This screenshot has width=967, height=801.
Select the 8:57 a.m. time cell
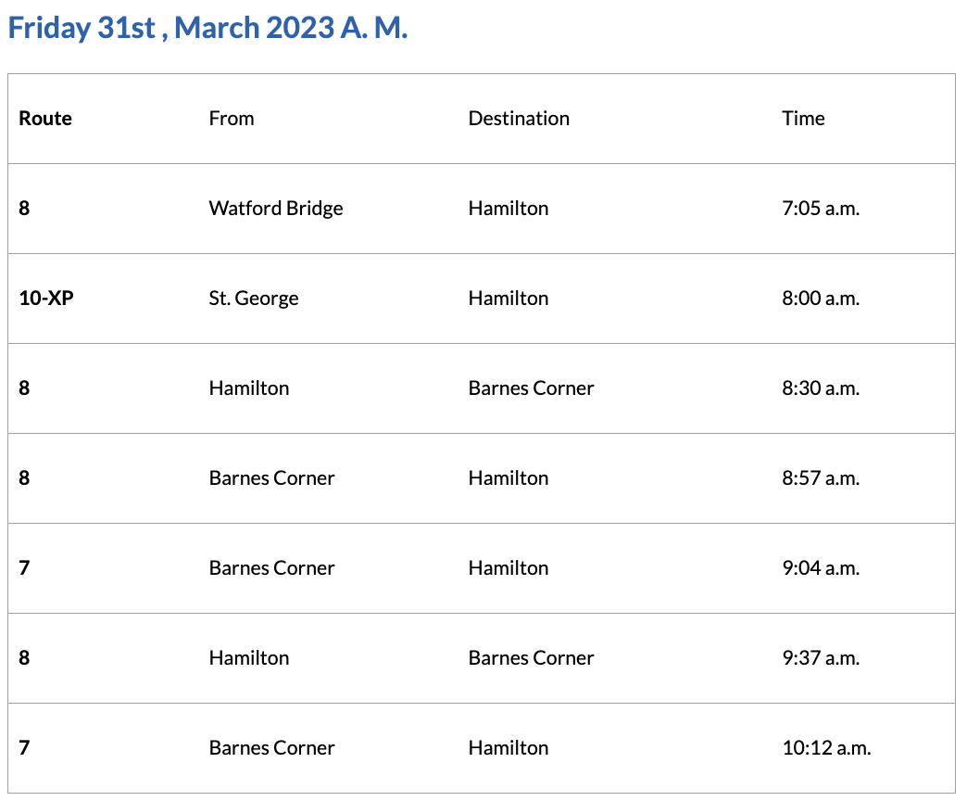pyautogui.click(x=821, y=478)
